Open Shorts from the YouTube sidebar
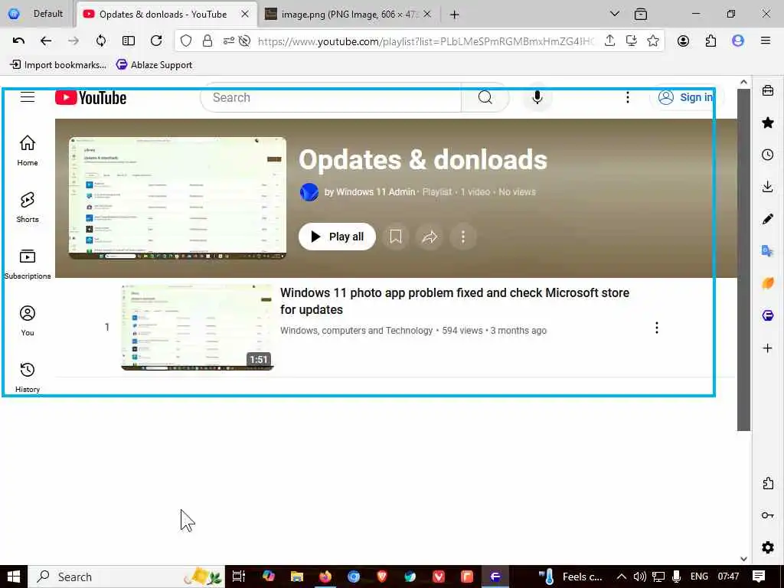Viewport: 784px width, 588px height. tap(28, 207)
